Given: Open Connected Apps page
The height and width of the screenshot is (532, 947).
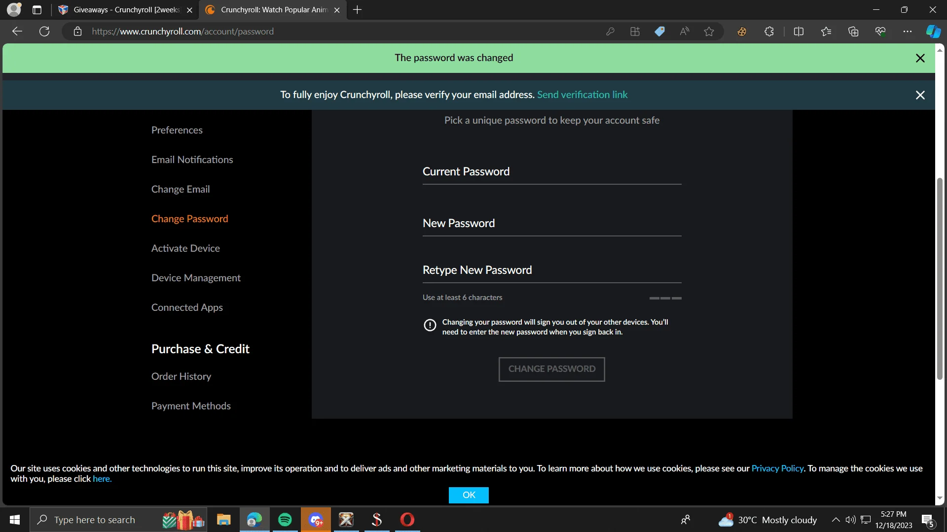Looking at the screenshot, I should [187, 307].
